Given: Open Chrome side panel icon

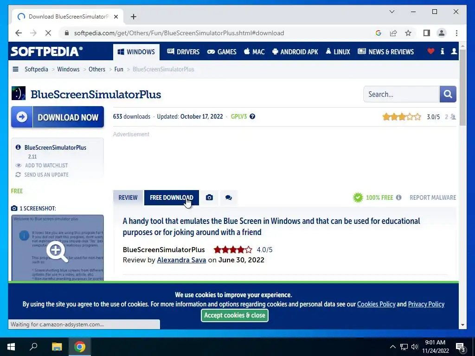Looking at the screenshot, I should (427, 33).
